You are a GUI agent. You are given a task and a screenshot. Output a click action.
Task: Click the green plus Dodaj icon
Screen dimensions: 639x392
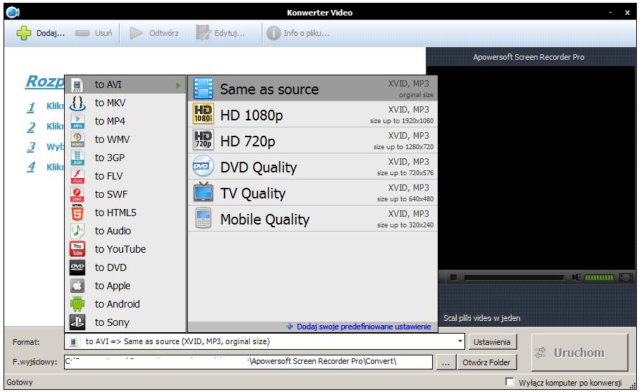coord(24,33)
